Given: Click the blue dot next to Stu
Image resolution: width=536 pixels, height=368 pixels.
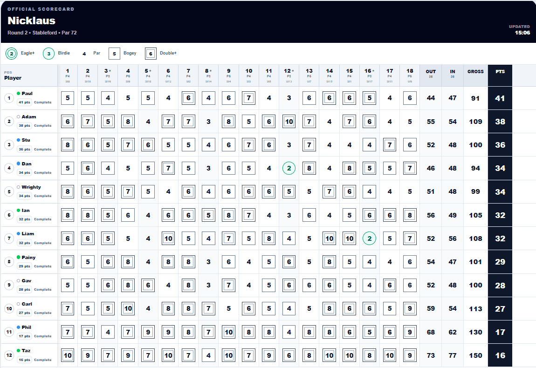Looking at the screenshot, I should tap(19, 140).
